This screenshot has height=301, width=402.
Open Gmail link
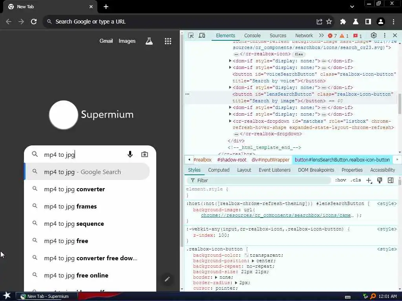pos(106,41)
